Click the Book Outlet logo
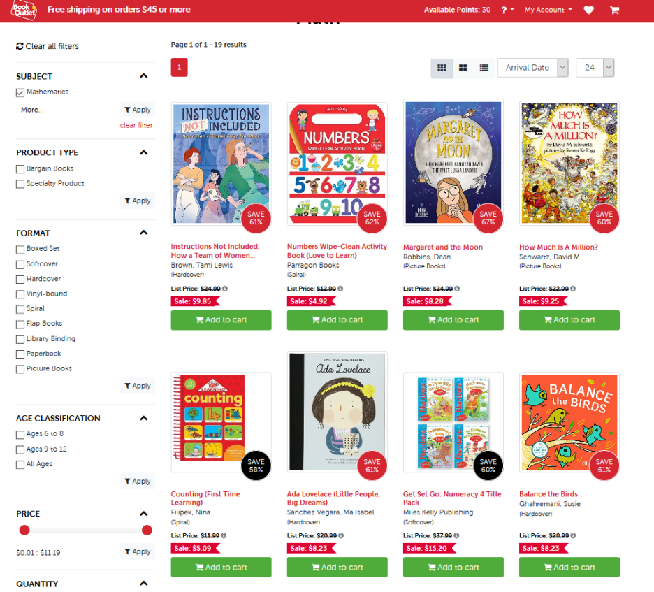654x592 pixels. click(24, 10)
